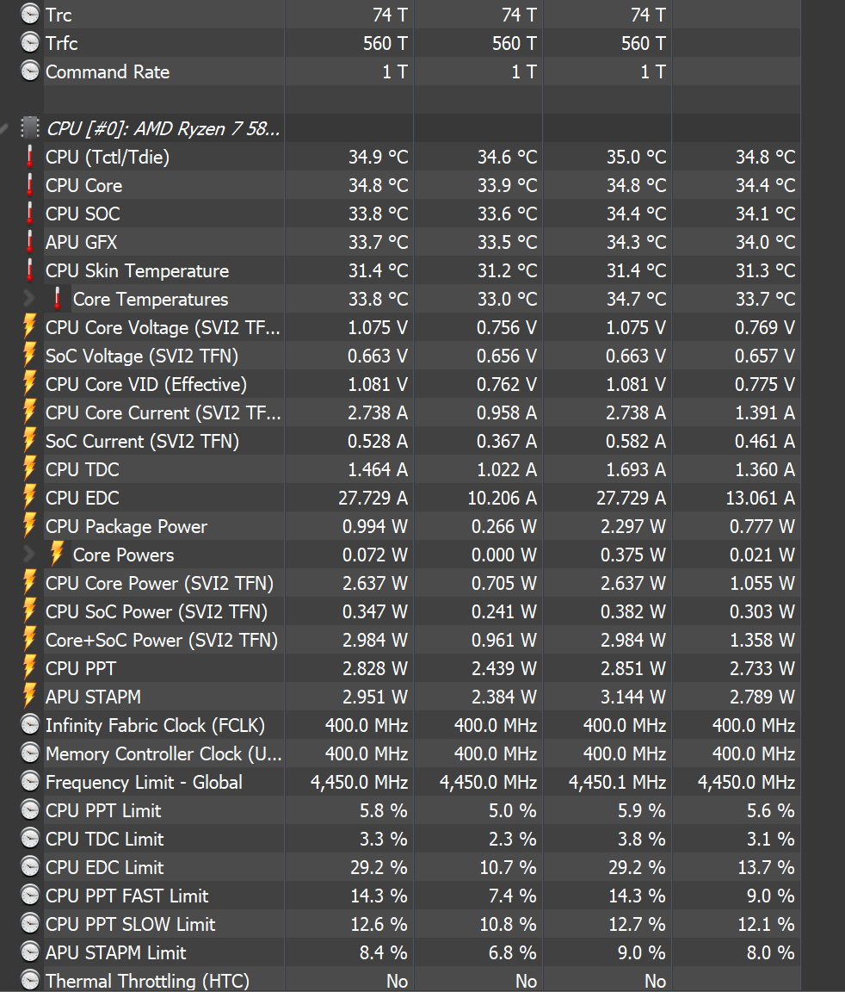Expand the Core Powers group

pos(29,555)
